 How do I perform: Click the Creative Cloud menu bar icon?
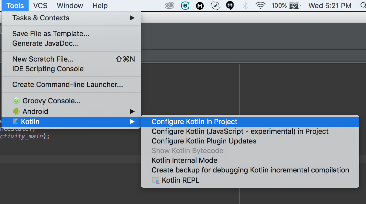tap(169, 6)
